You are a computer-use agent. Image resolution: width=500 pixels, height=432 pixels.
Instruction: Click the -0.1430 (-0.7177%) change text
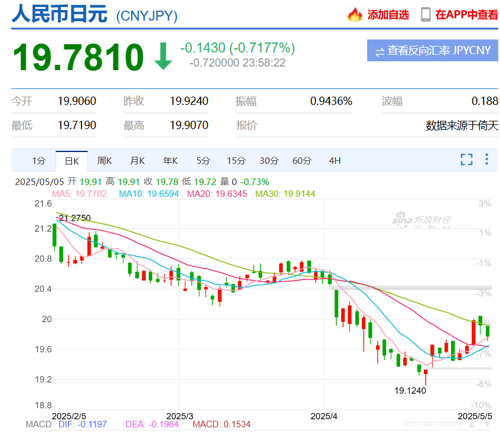pos(237,48)
